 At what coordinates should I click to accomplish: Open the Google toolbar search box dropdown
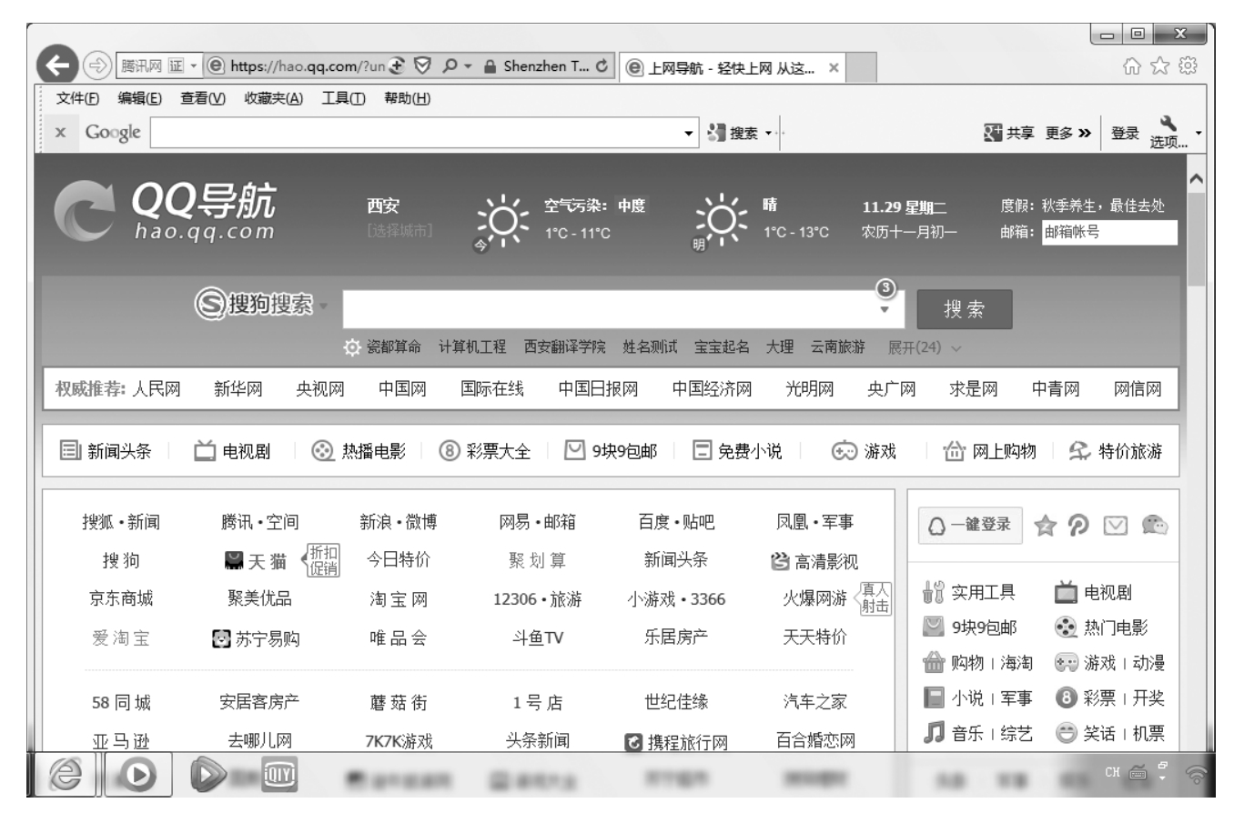tap(688, 134)
